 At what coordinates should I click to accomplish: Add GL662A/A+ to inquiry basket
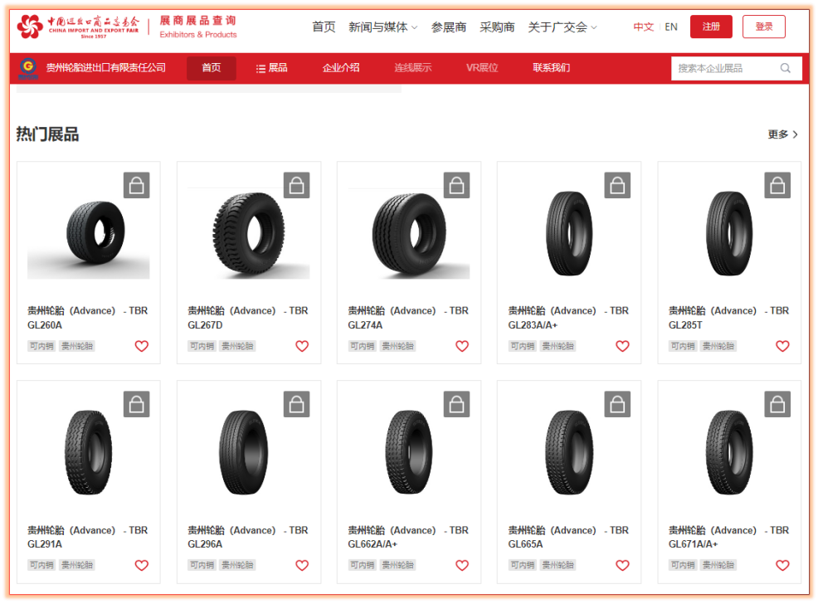(457, 404)
